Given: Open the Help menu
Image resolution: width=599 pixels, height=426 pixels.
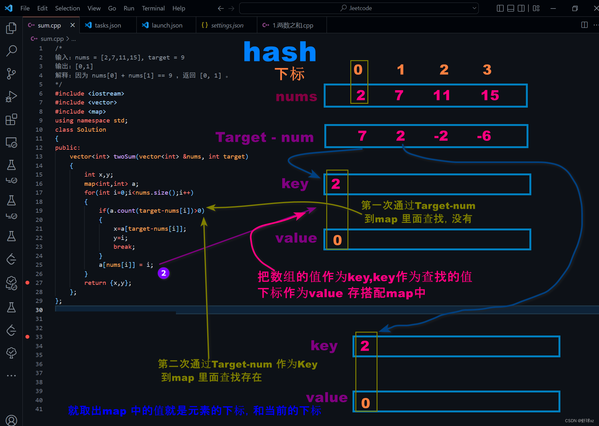Looking at the screenshot, I should point(179,8).
